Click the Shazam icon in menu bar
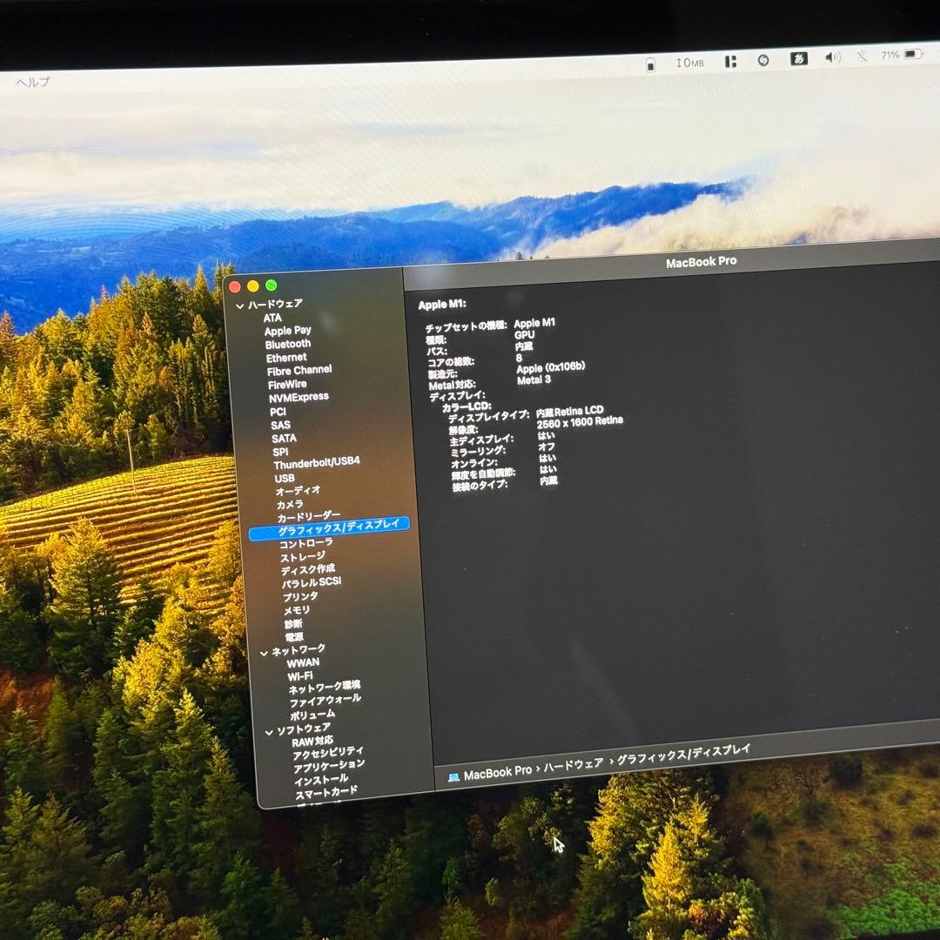 point(763,61)
